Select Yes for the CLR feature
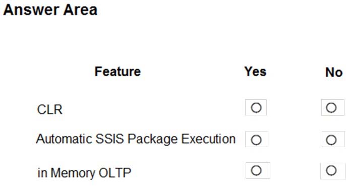 (x=256, y=108)
